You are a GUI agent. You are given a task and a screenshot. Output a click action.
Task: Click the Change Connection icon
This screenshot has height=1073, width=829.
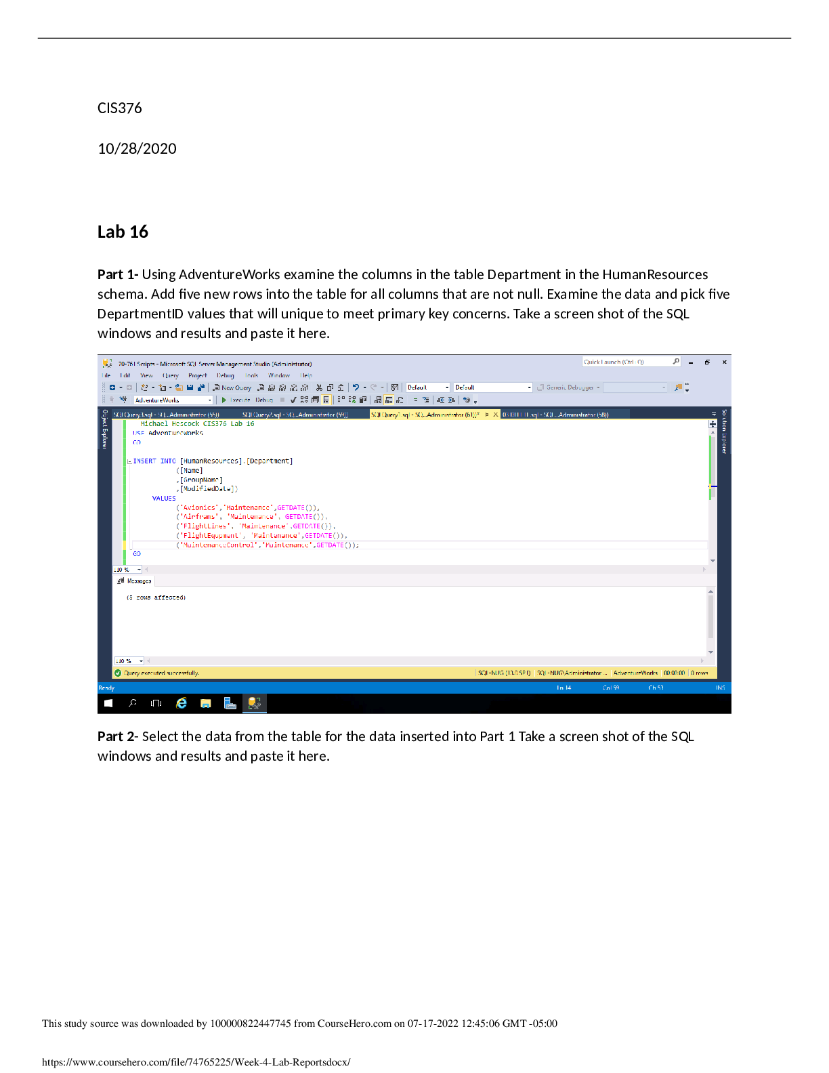point(123,400)
